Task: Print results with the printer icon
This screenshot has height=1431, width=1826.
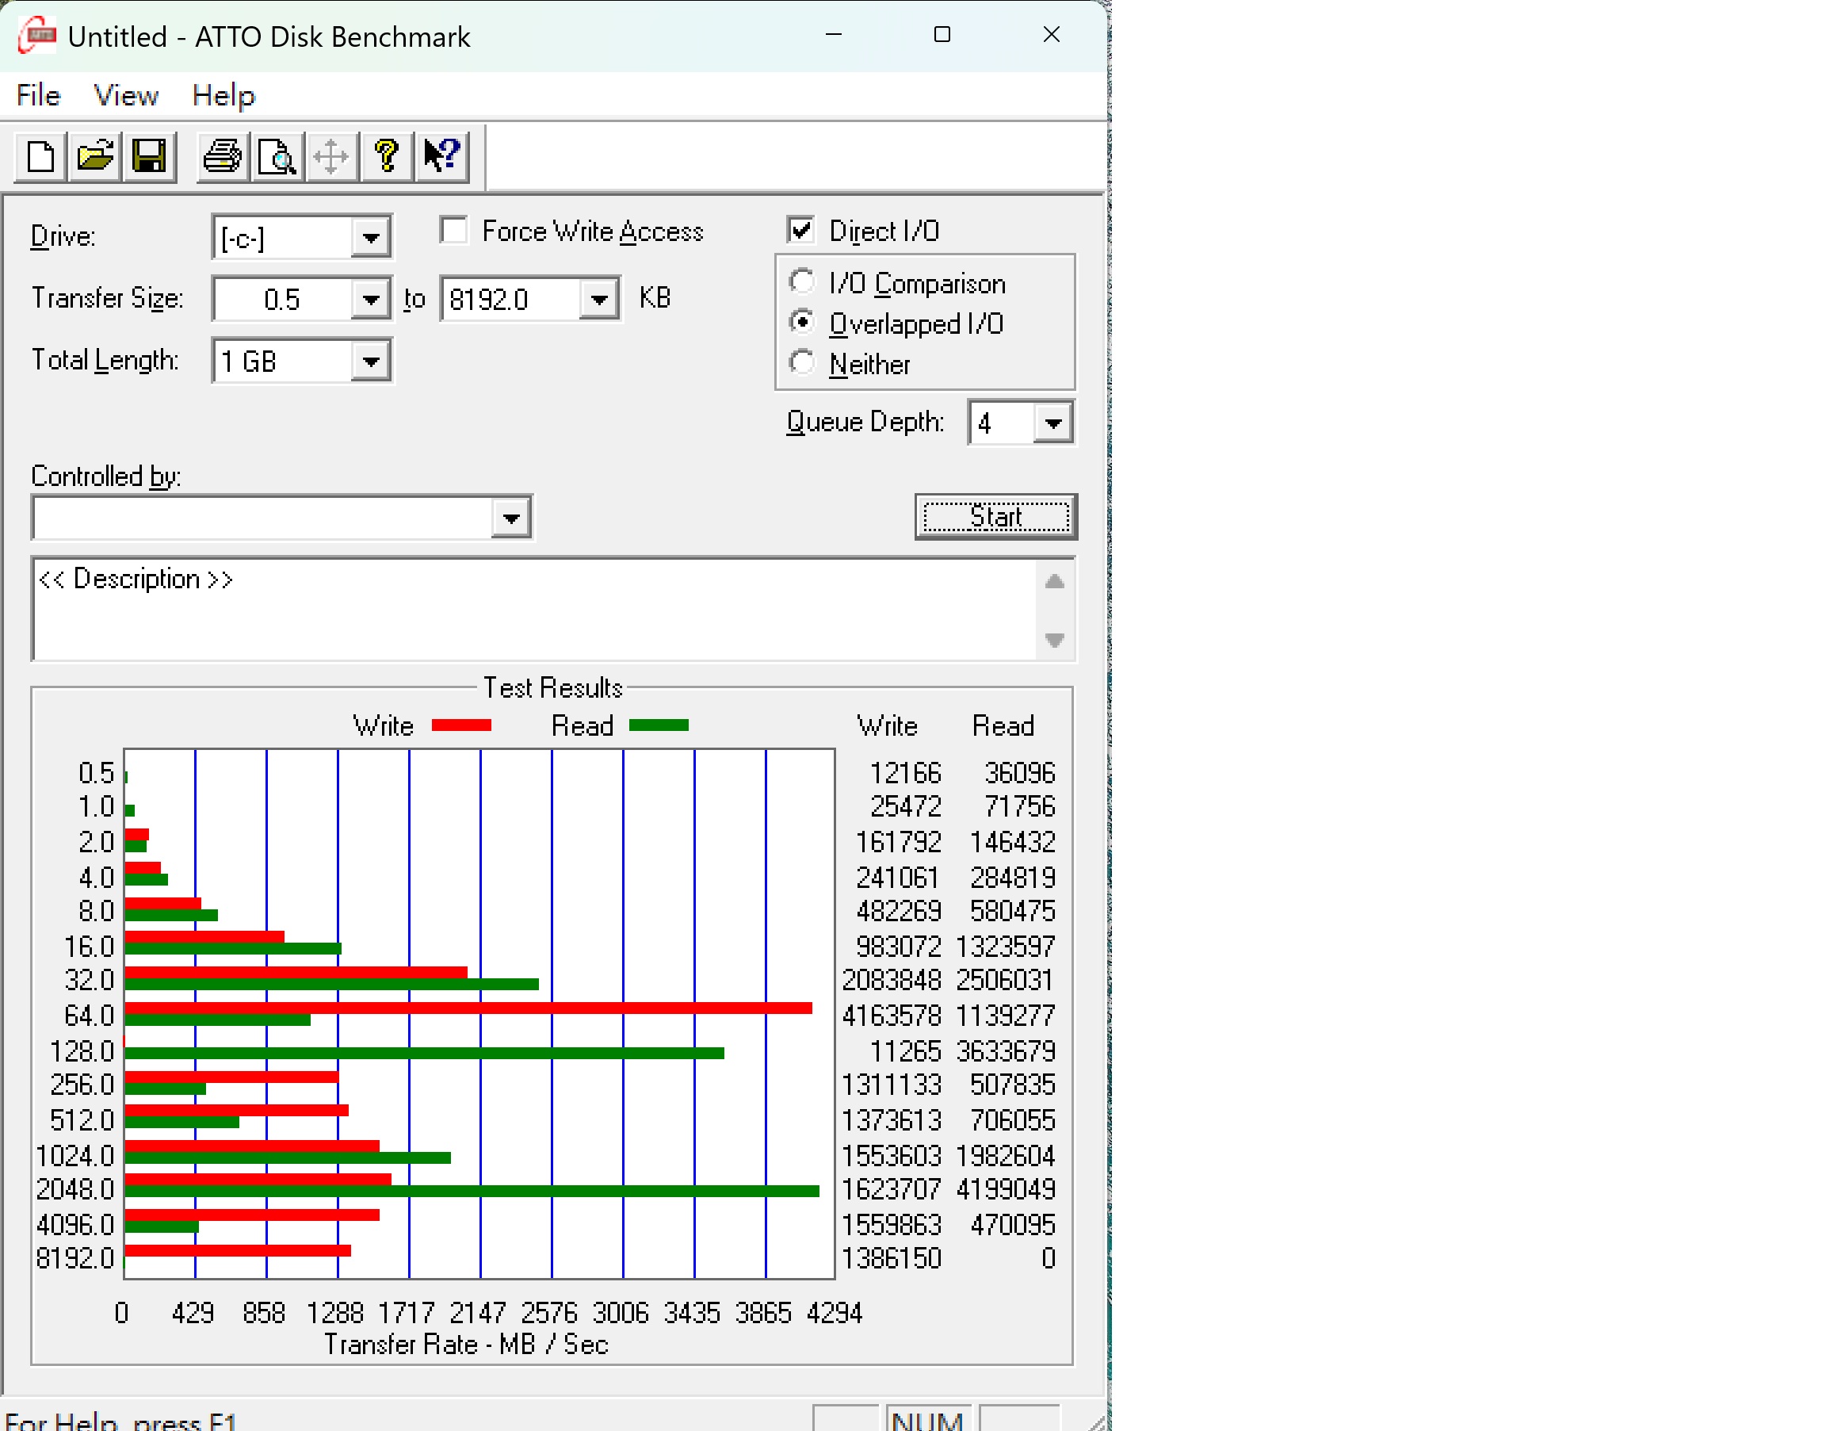Action: 222,157
